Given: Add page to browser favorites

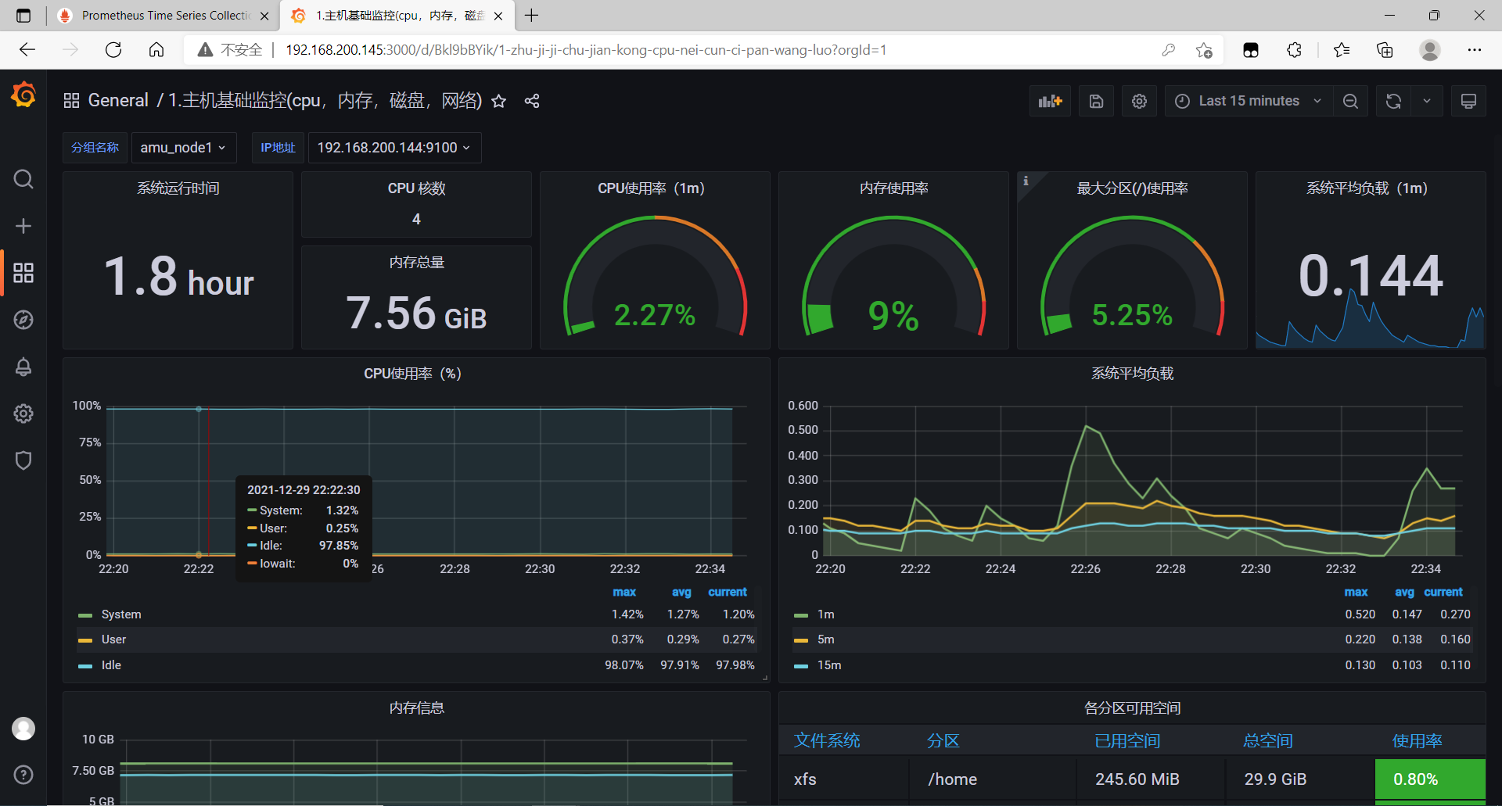Looking at the screenshot, I should (x=1204, y=50).
